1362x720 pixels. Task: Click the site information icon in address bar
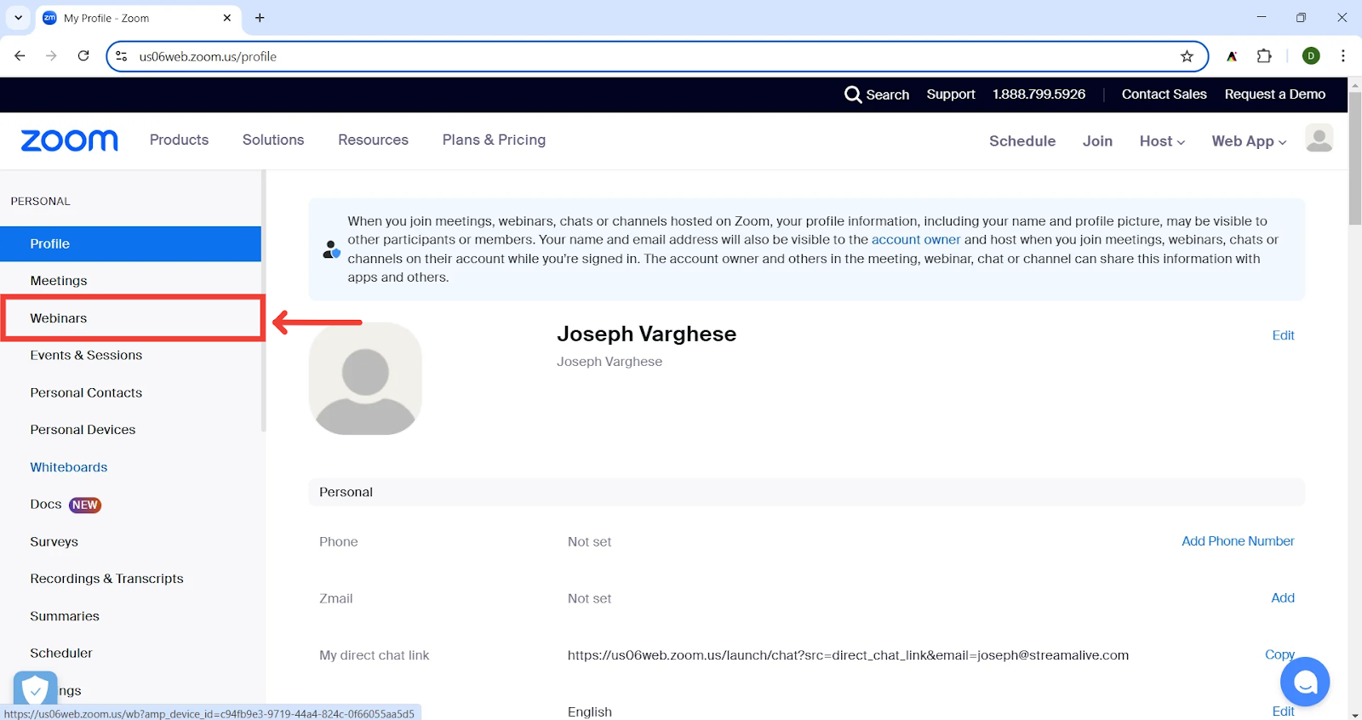(x=122, y=56)
